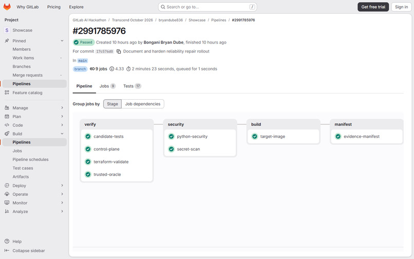Expand the Code section chevron
Screen dimensions: 414x259
[62, 125]
